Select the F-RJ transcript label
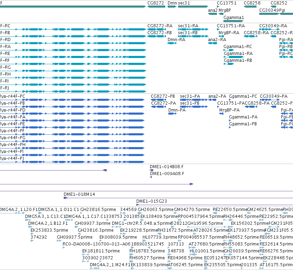Screen dimensions: 293x270 click(x=5, y=88)
